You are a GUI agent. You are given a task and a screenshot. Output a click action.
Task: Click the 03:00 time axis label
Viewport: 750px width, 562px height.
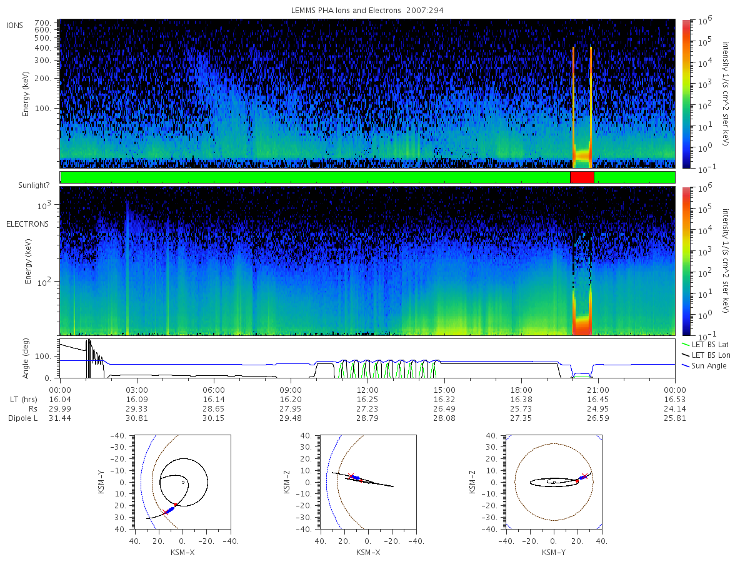click(137, 389)
